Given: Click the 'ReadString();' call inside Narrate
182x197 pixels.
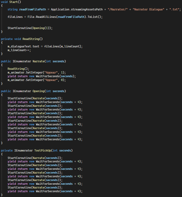Looking at the screenshot, I should 18,69.
